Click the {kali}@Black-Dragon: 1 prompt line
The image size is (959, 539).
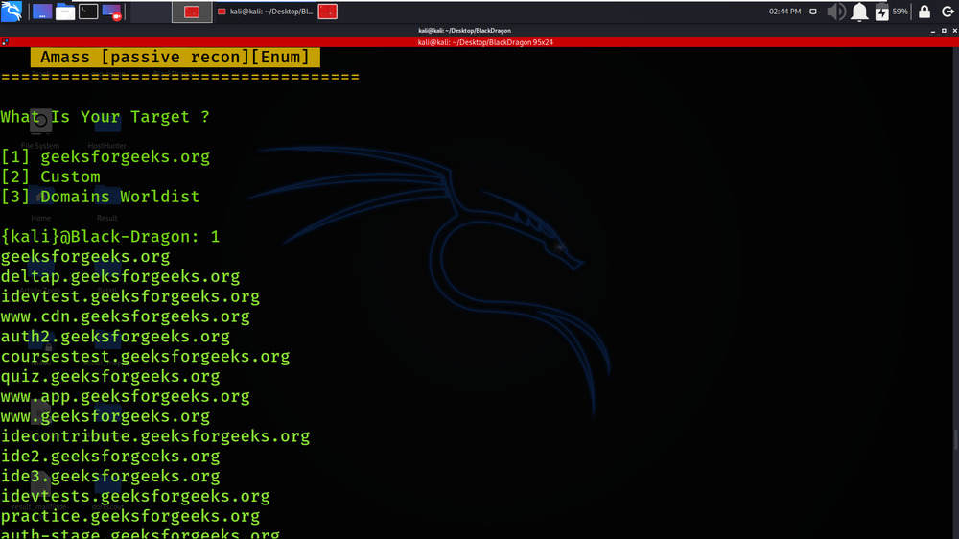click(110, 237)
